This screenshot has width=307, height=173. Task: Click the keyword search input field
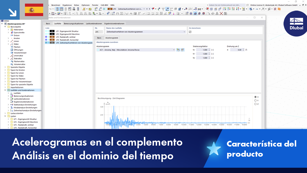tap(227, 5)
